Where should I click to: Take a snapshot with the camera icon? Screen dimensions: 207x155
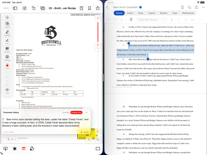43,8
